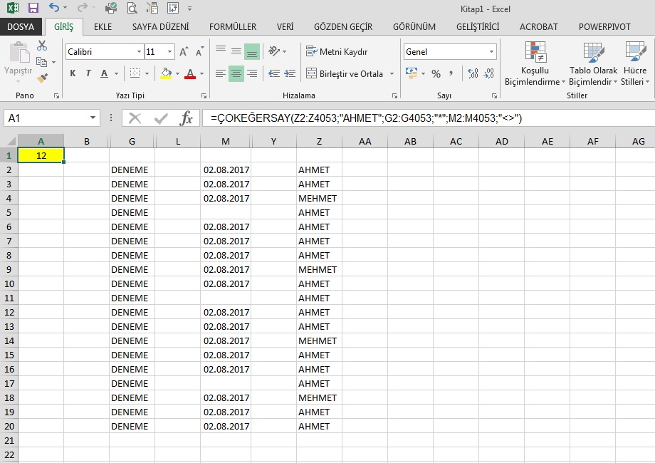Click the Increase Indent icon
This screenshot has width=655, height=463.
coord(290,73)
